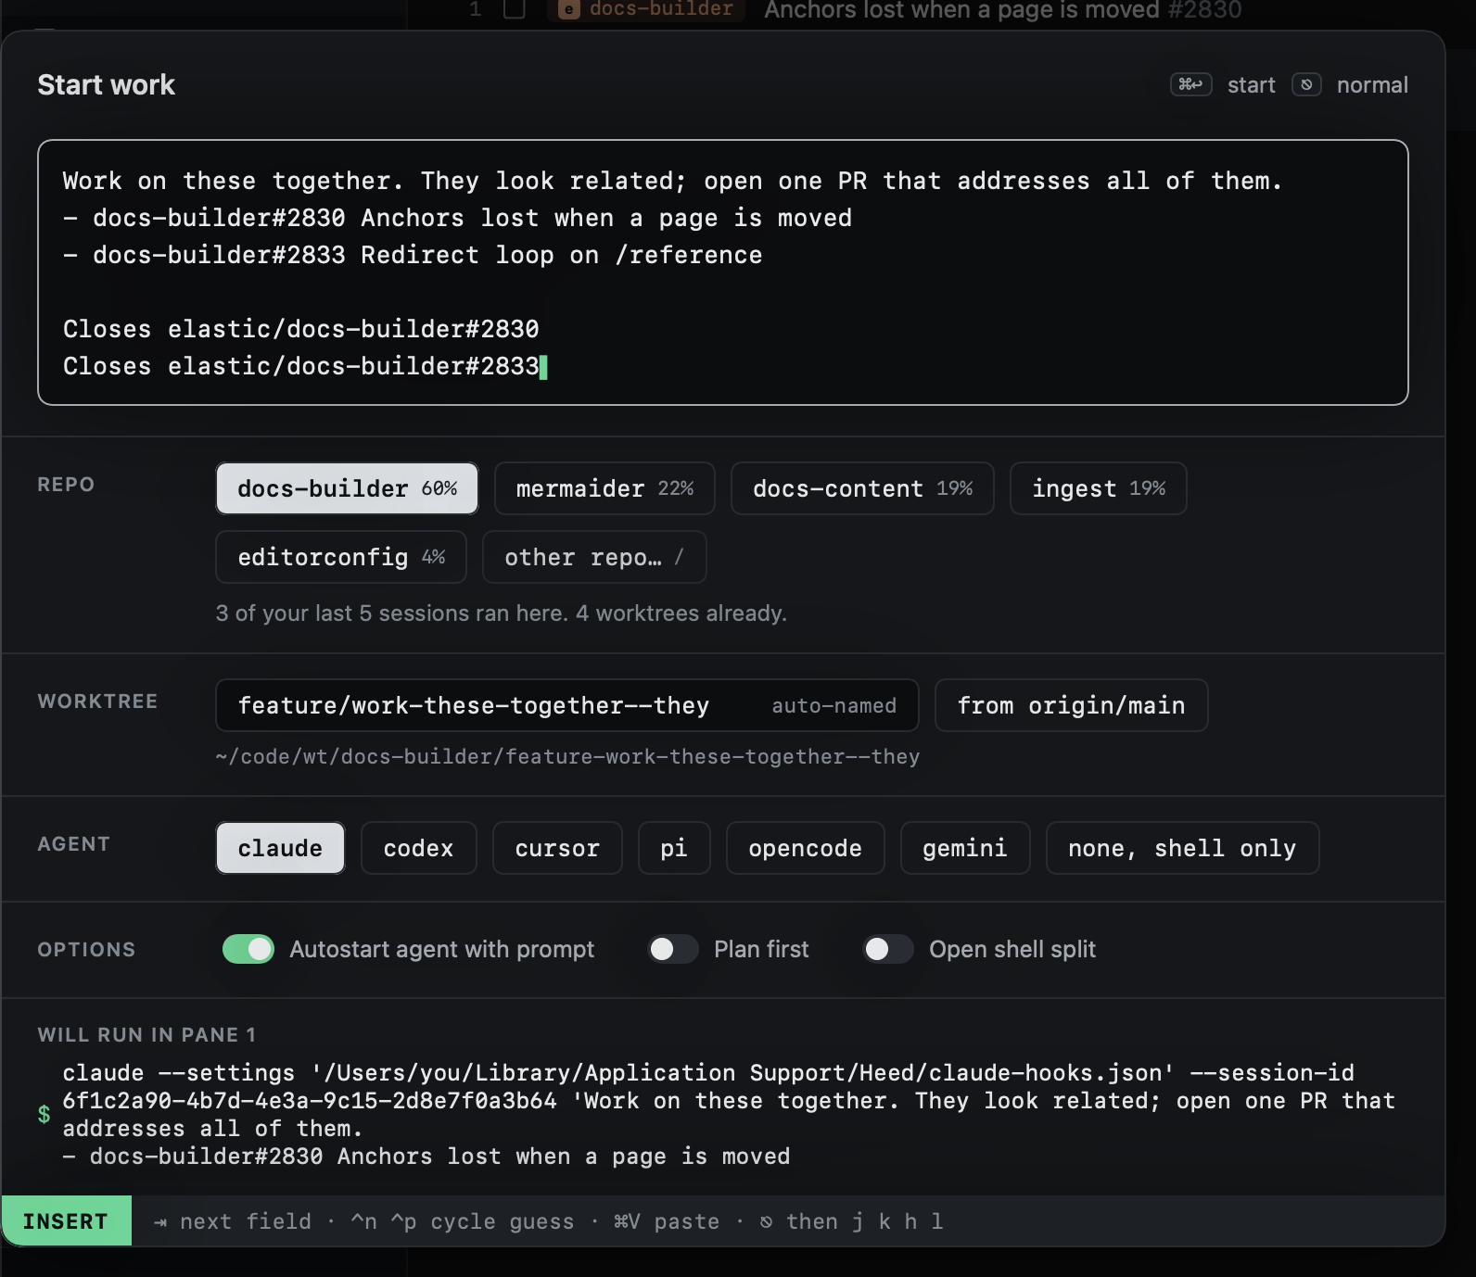Click the '^n ^p cycle guess' hint
Viewport: 1476px width, 1277px height.
463,1221
